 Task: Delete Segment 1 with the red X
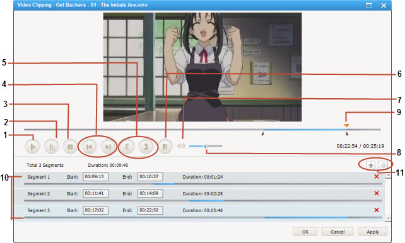[377, 176]
